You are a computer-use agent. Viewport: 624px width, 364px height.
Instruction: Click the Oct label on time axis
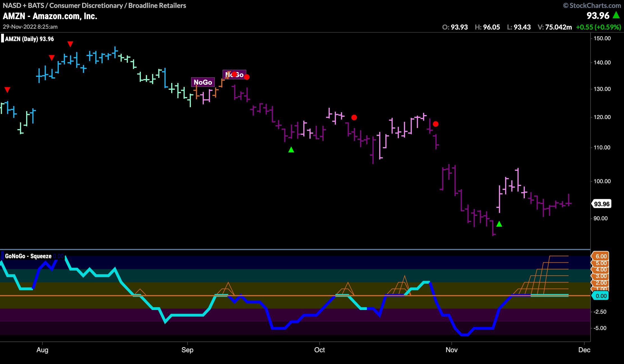pos(320,350)
